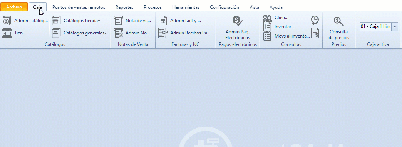The image size is (402, 147).
Task: Open the Archivo menu
Action: tap(14, 7)
